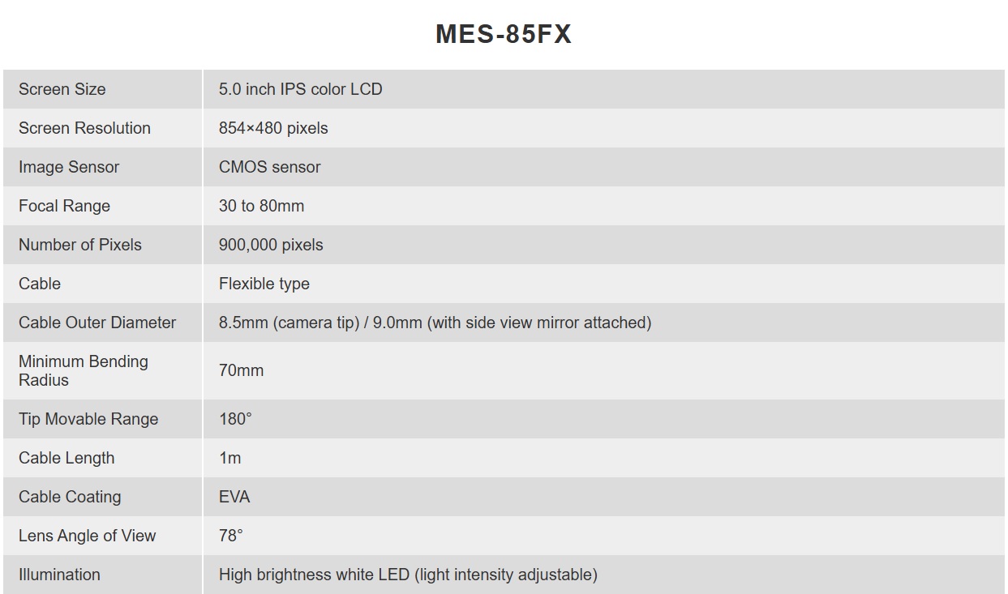Select the Screen Size label cell

click(x=103, y=89)
